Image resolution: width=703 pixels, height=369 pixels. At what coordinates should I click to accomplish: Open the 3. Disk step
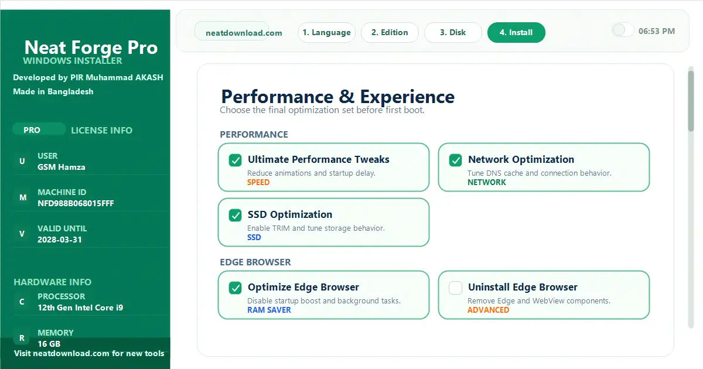pos(453,33)
